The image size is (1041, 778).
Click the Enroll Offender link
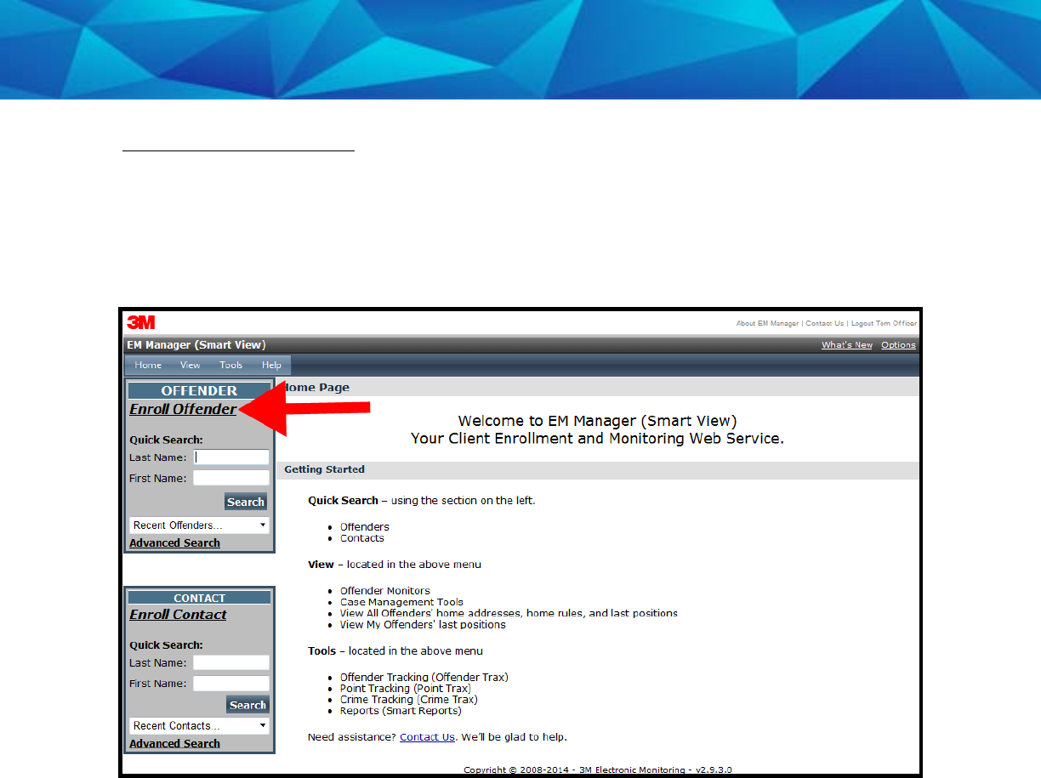[x=183, y=409]
